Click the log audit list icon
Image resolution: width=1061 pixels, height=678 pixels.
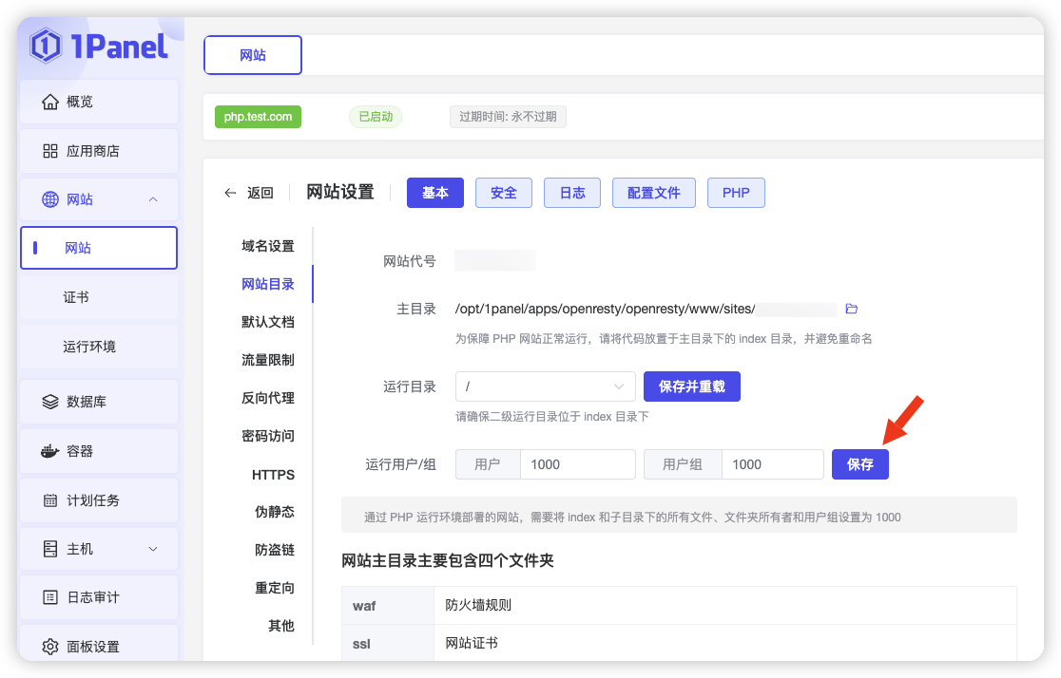pyautogui.click(x=50, y=597)
